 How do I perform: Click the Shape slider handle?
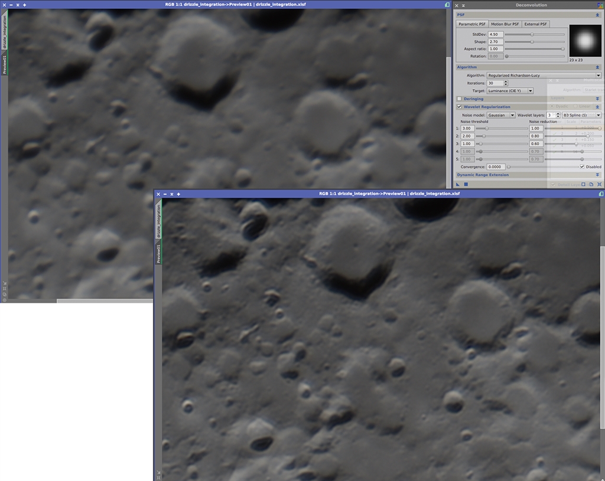[532, 42]
